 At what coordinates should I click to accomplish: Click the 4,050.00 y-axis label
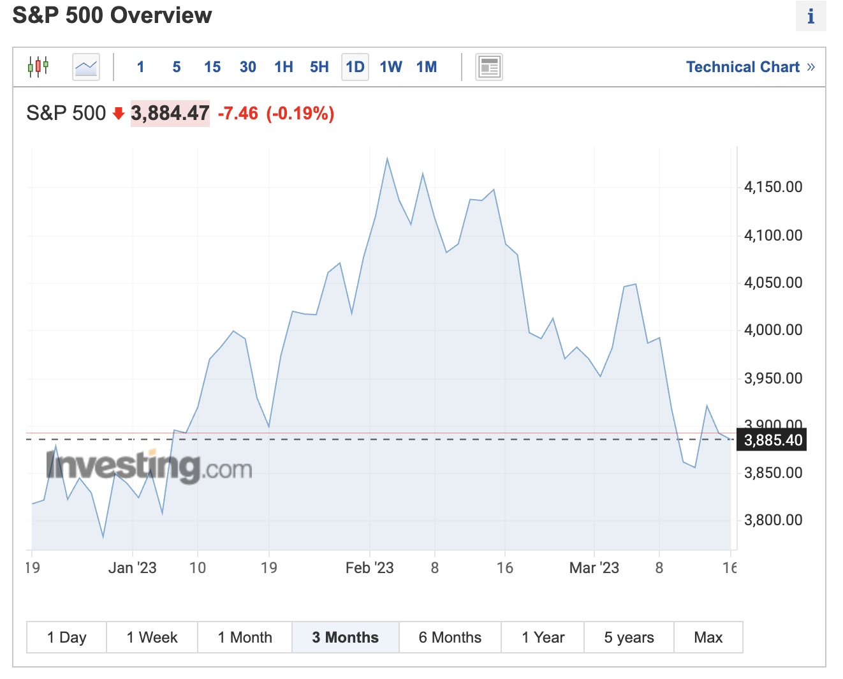click(x=773, y=283)
